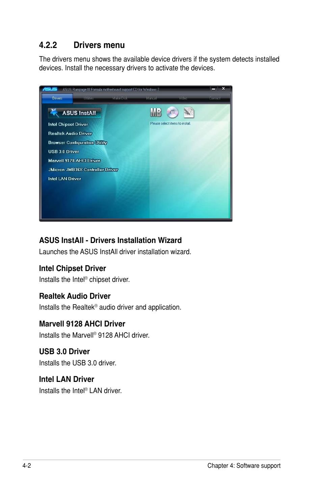Image resolution: width=322 pixels, height=486 pixels.
Task: Install the USB 3.0 Driver entry
Action: [x=63, y=152]
